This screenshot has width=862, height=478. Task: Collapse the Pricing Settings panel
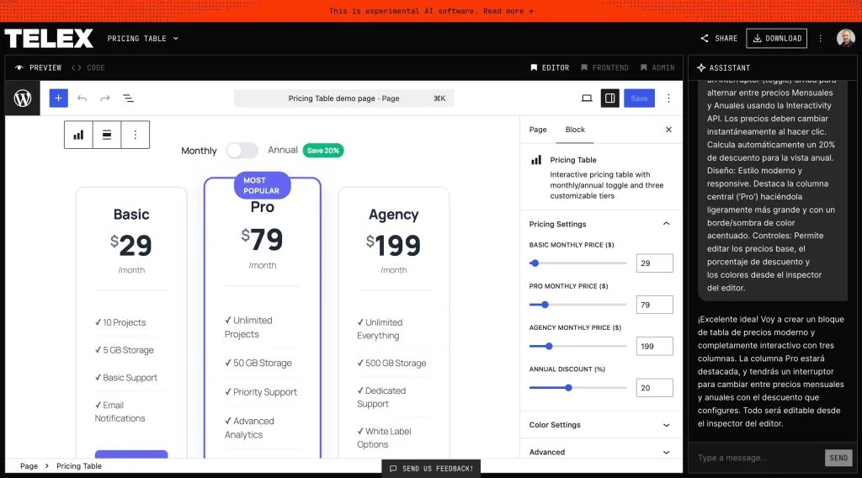click(x=601, y=224)
